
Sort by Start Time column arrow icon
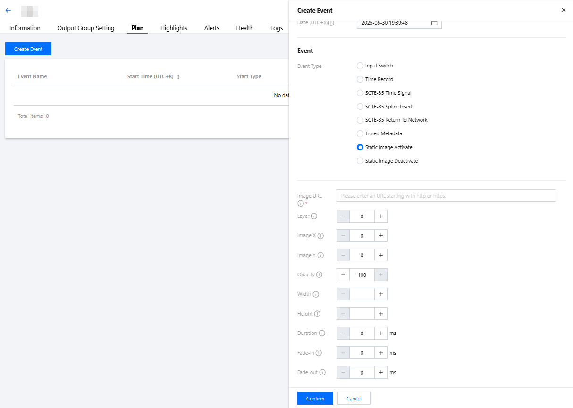tap(178, 77)
